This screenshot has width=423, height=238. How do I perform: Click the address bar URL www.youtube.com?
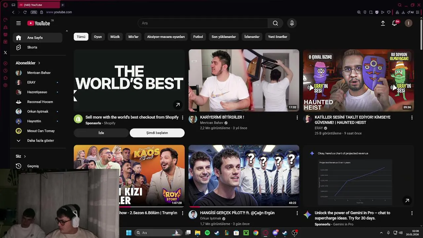(x=59, y=12)
